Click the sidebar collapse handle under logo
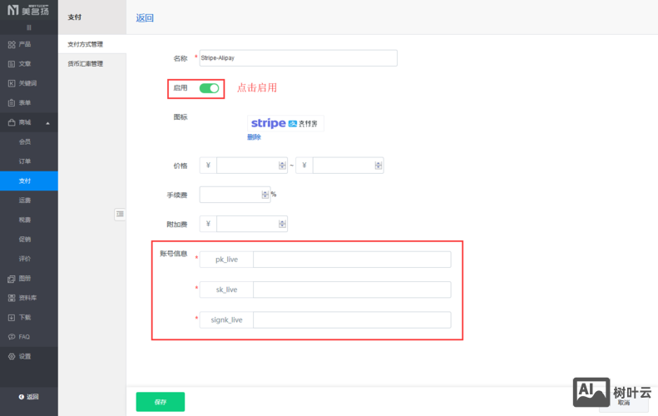 pyautogui.click(x=29, y=27)
